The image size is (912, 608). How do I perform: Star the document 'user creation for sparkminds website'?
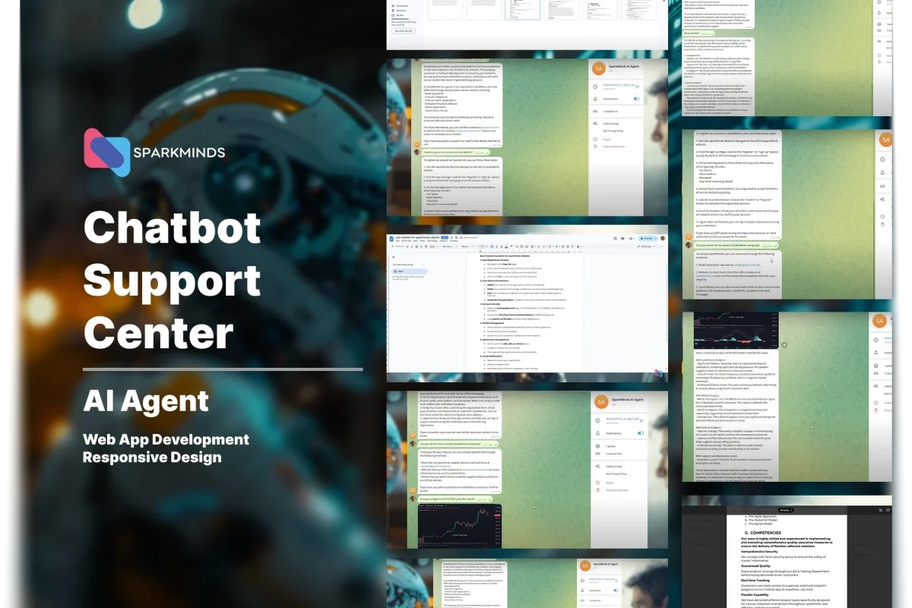point(451,238)
